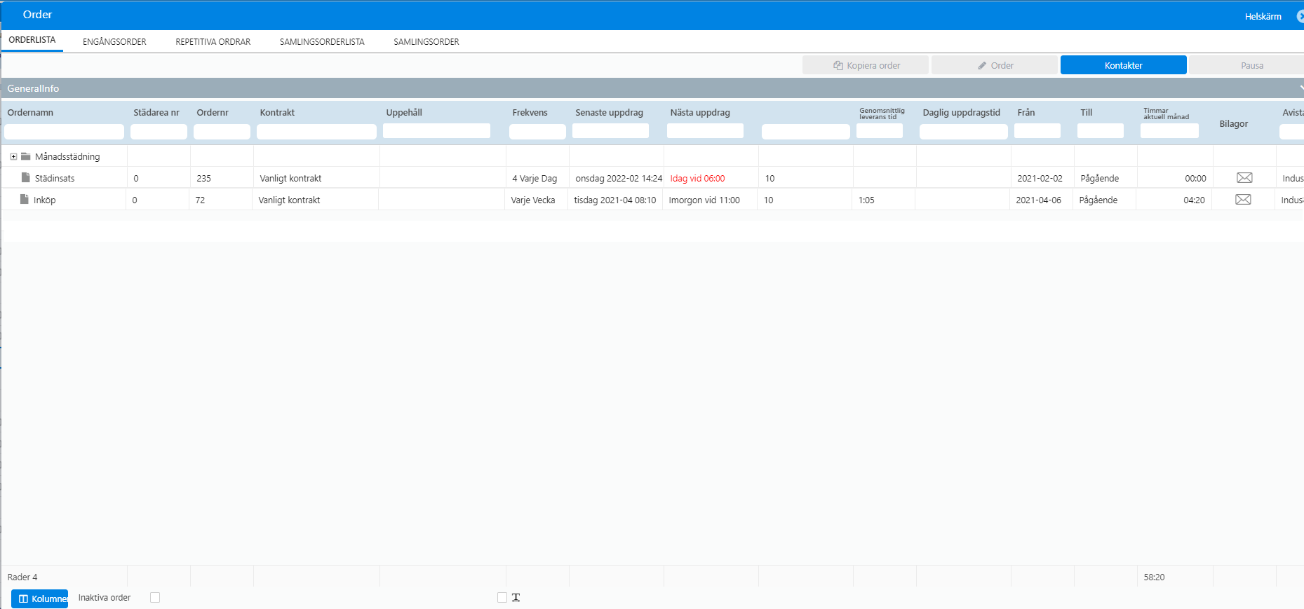
Task: Click the Inköp document icon
Action: pos(25,199)
